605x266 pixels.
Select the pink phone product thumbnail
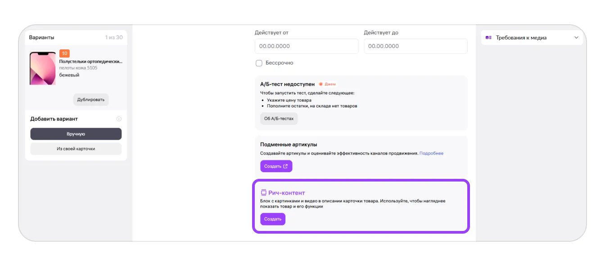pyautogui.click(x=43, y=68)
